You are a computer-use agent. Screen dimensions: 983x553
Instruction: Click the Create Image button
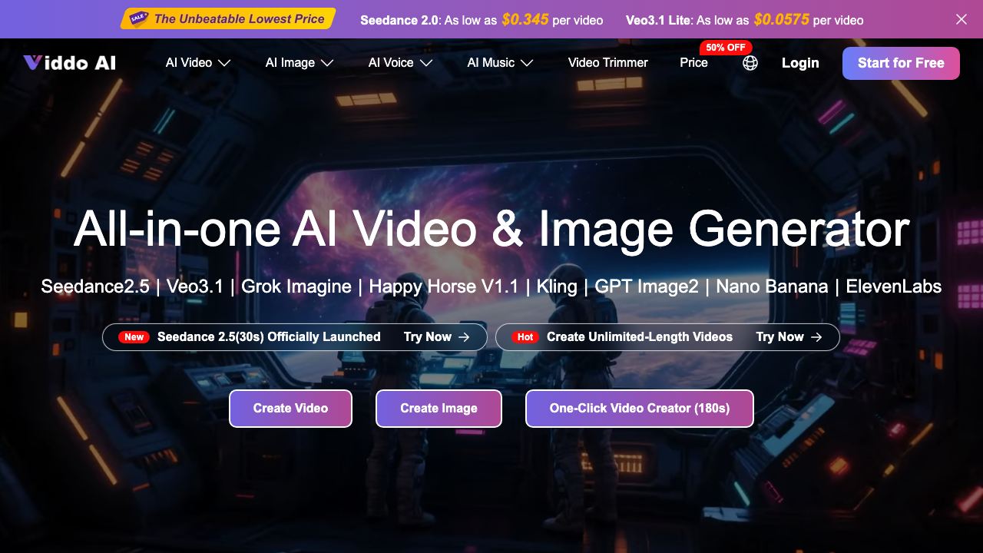[x=439, y=409]
